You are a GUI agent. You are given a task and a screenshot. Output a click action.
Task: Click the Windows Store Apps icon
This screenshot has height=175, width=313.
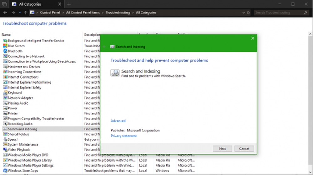pos(5,171)
